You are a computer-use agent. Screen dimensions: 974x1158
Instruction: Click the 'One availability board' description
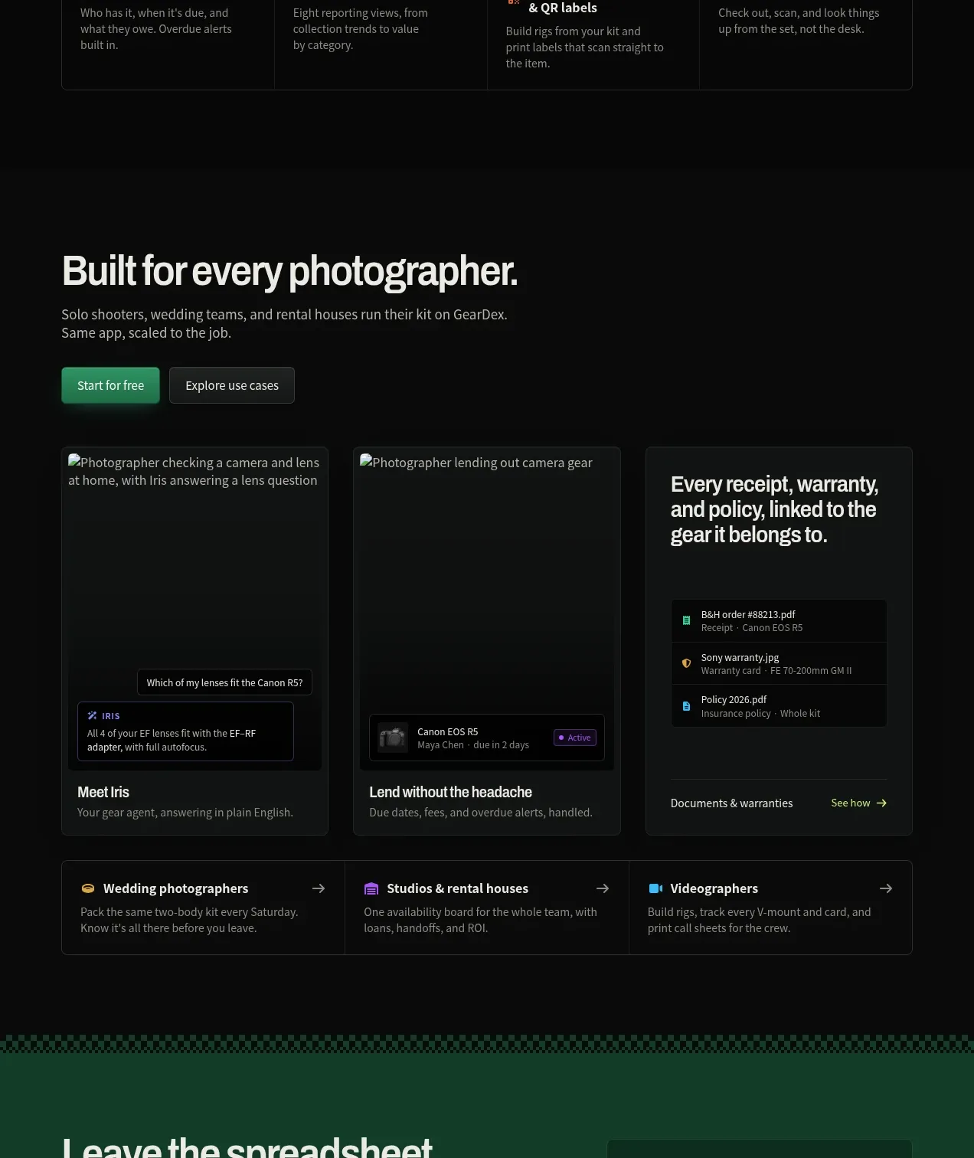click(x=480, y=920)
